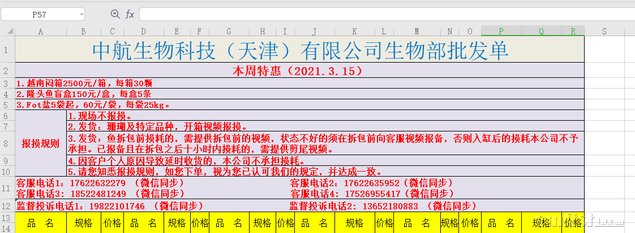Select column D header
This screenshot has width=635, height=233.
point(143,31)
